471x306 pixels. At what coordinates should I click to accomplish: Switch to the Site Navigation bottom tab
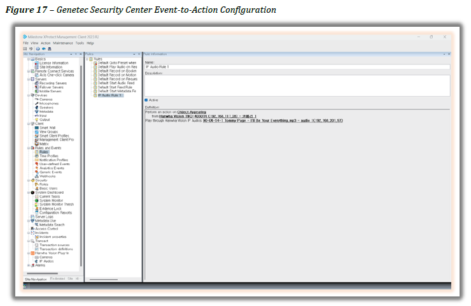pyautogui.click(x=36, y=279)
